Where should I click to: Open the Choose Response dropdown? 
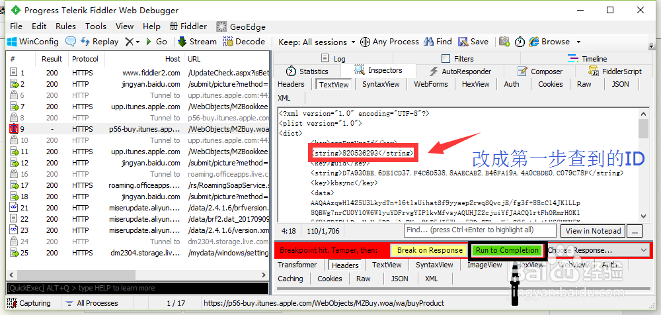[x=598, y=250]
